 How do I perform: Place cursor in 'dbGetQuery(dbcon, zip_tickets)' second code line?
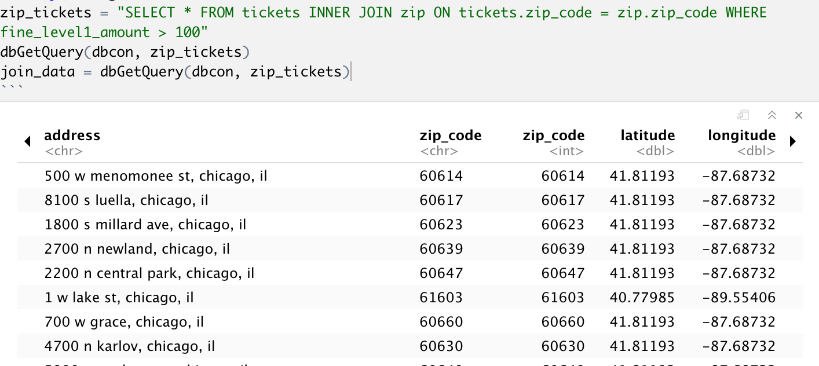(125, 52)
